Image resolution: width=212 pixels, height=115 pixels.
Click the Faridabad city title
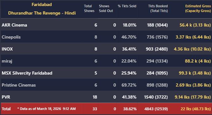(x=42, y=5)
